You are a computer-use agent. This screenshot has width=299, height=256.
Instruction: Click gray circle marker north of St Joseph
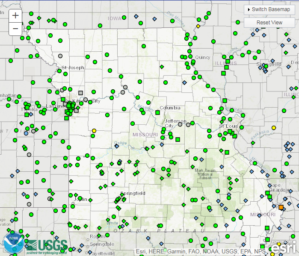[x=60, y=56]
